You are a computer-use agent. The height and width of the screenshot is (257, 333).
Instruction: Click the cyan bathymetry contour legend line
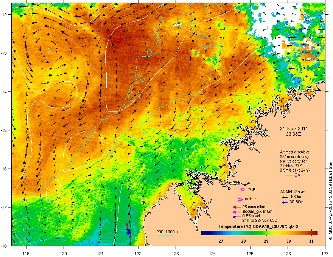164,235
